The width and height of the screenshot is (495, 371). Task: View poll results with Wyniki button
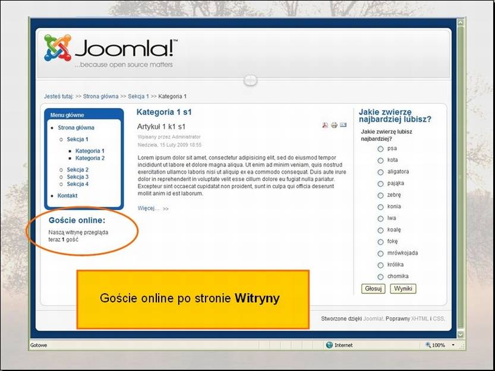pyautogui.click(x=403, y=288)
